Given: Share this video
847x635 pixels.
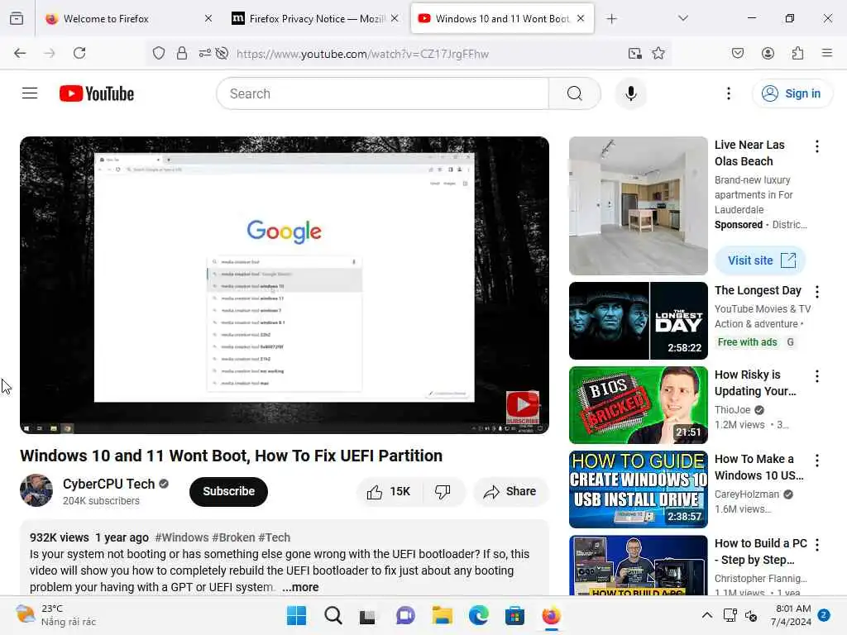Looking at the screenshot, I should click(x=510, y=491).
